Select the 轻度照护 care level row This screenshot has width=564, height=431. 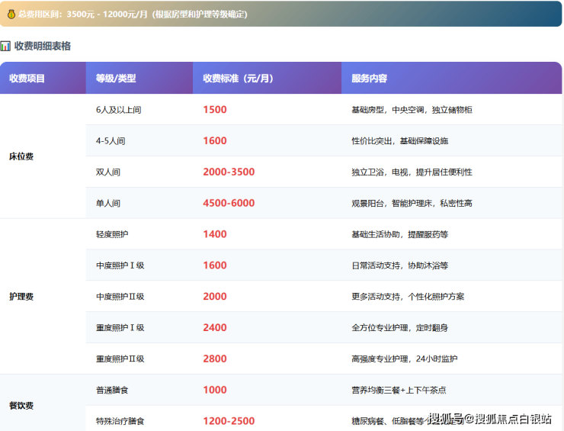pyautogui.click(x=112, y=234)
